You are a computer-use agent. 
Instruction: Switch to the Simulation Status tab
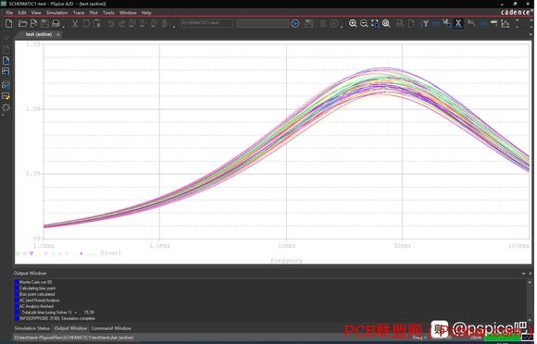coord(31,328)
